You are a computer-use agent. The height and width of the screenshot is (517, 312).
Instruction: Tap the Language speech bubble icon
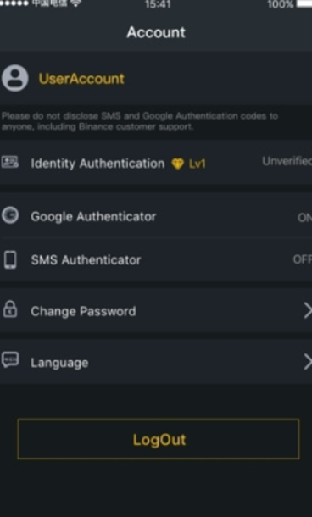tap(10, 360)
